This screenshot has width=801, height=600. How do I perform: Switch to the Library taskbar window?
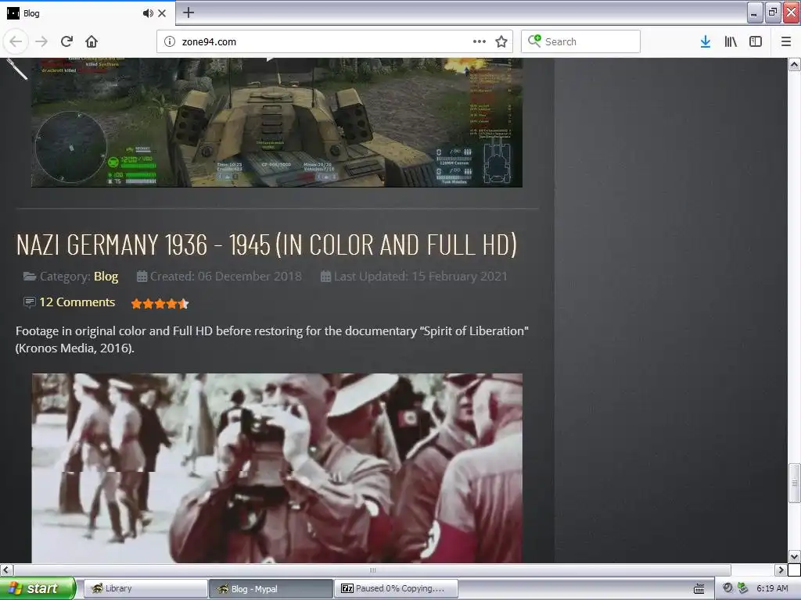pos(145,588)
